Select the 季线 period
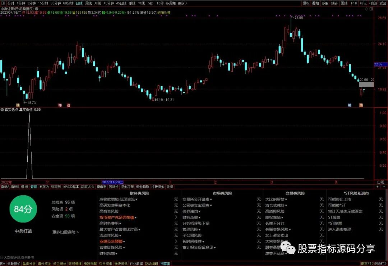The width and height of the screenshot is (388, 266). click(132, 3)
